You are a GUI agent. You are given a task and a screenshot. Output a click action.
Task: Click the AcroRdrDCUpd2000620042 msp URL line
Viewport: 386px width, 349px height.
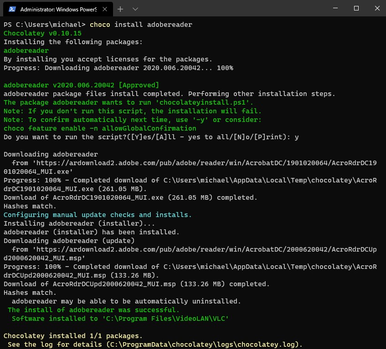(190, 253)
